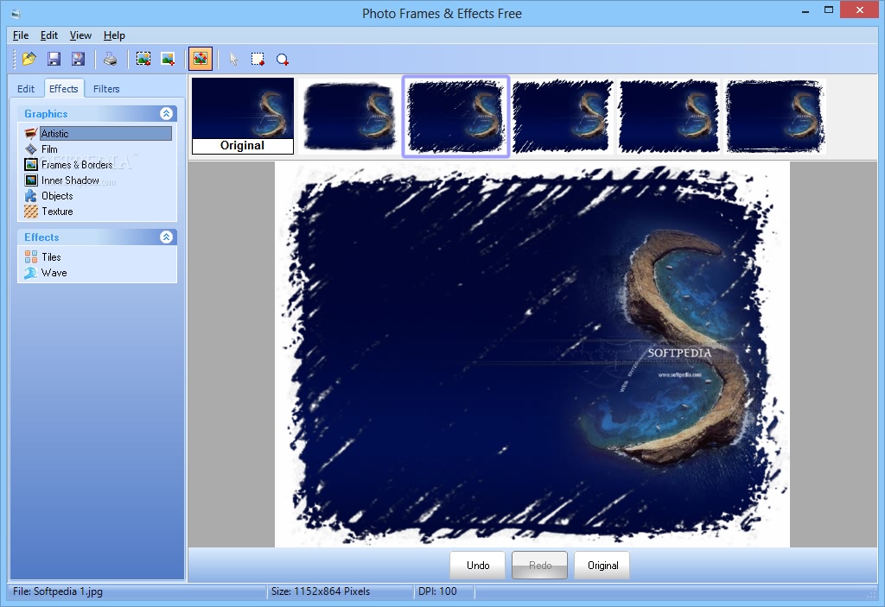The height and width of the screenshot is (607, 885).
Task: Click the Redo button
Action: coord(540,566)
